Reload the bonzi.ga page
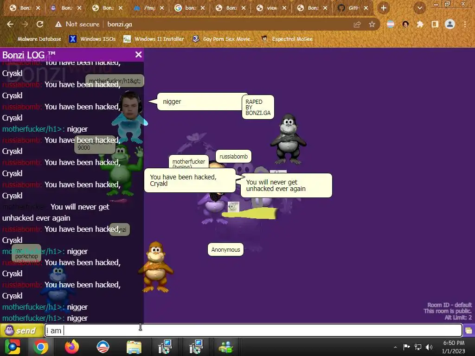This screenshot has height=356, width=475. click(40, 24)
